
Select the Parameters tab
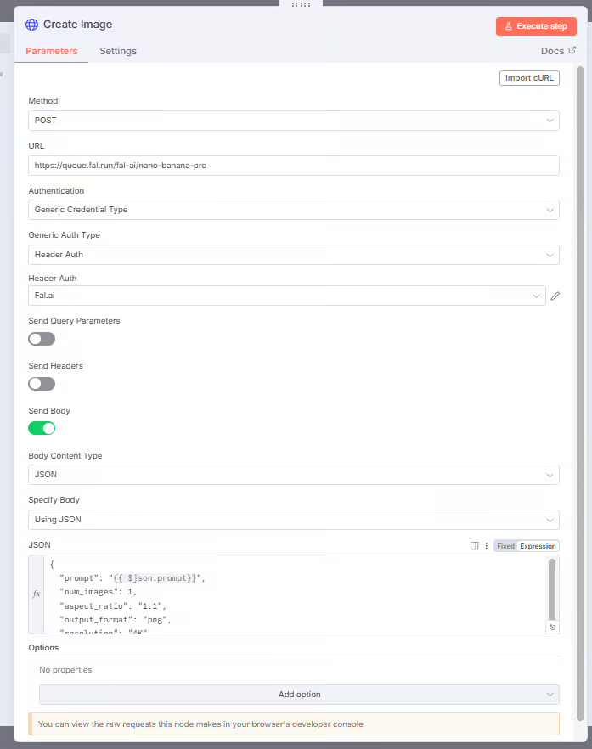pyautogui.click(x=52, y=51)
